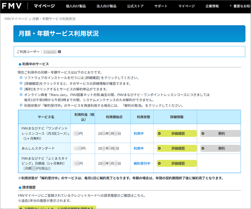251x209 pixels.
Task: Click 請求履歴 section heading
Action: click(x=29, y=187)
